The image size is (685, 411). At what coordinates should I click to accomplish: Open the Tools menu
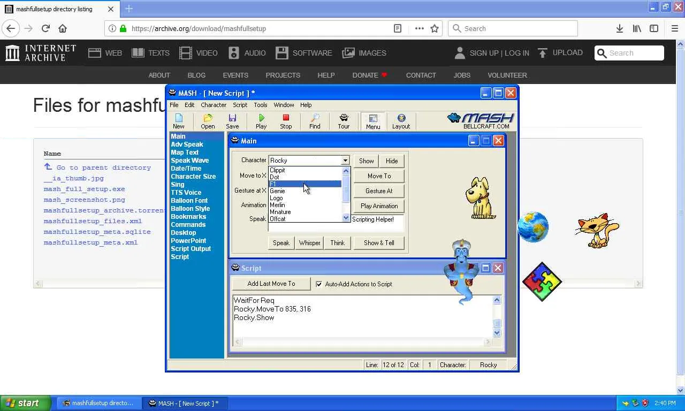(x=261, y=105)
